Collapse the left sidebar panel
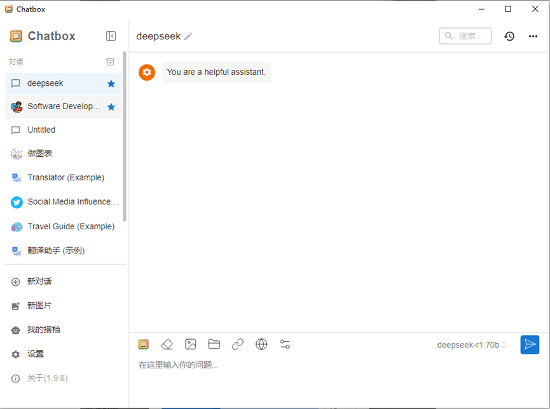 click(111, 36)
